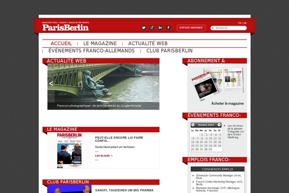Open the Club ParisBerlin menu item
Image resolution: width=289 pixels, height=193 pixels.
coord(170,51)
